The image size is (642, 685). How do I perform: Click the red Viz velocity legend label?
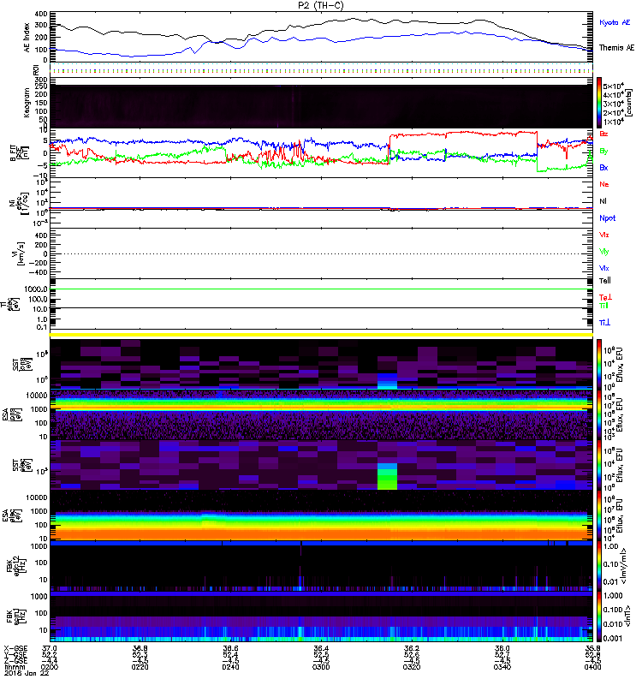pyautogui.click(x=603, y=235)
